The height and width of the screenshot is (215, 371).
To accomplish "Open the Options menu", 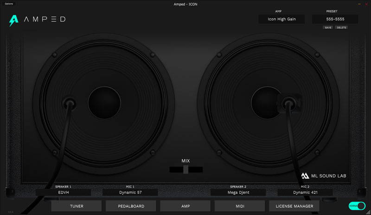I will [9, 4].
